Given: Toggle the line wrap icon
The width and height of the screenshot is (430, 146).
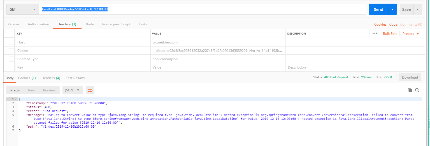Looking at the screenshot, I should click(90, 90).
